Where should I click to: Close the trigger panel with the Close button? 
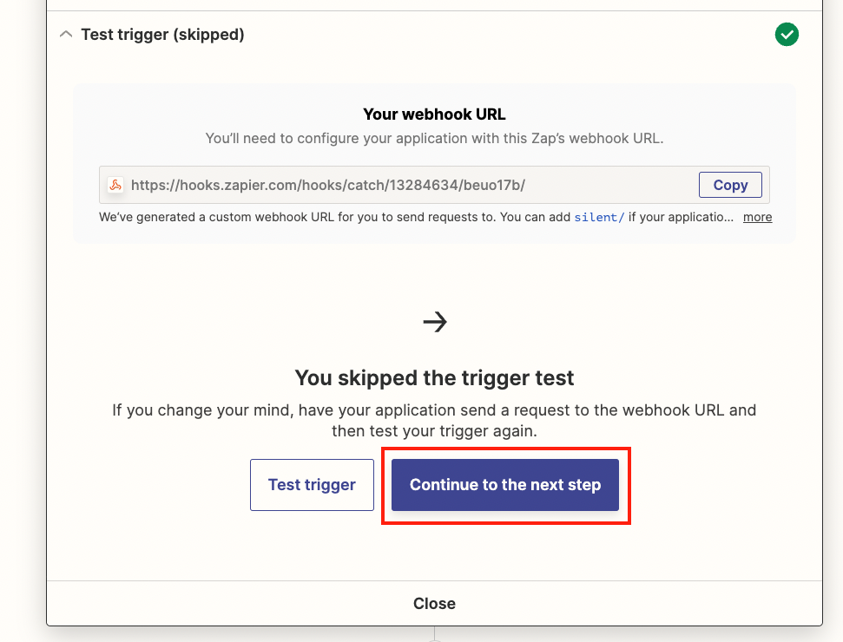pyautogui.click(x=434, y=603)
